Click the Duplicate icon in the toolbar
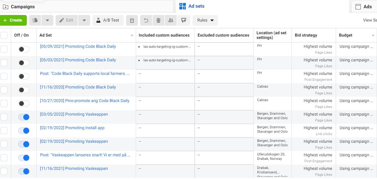The width and height of the screenshot is (377, 179). pos(35,20)
